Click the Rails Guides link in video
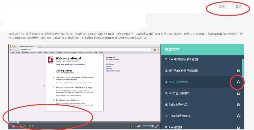Screen dimensions: 254x130 [x=110, y=64]
